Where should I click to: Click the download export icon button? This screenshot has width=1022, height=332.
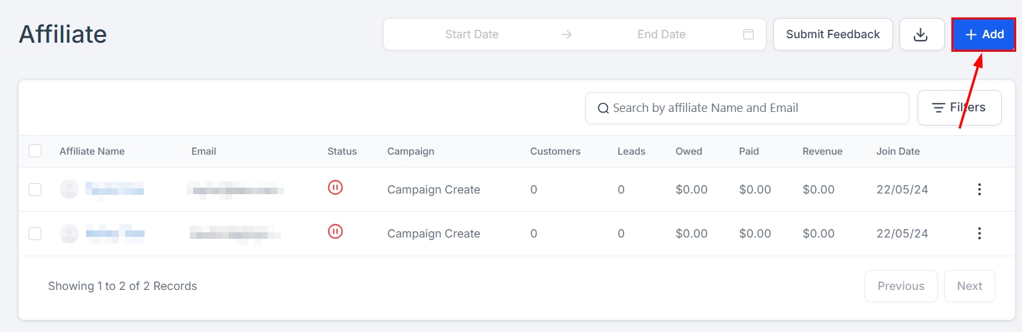point(921,34)
